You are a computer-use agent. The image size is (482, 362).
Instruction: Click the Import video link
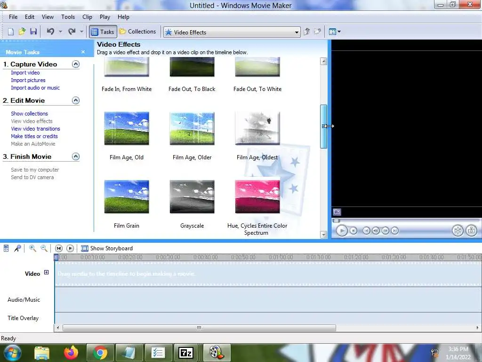coord(25,73)
